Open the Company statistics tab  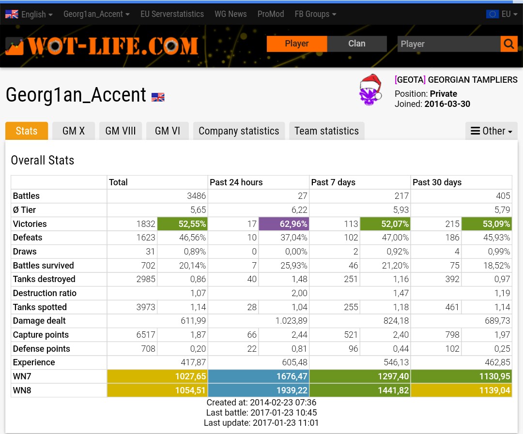click(x=239, y=131)
